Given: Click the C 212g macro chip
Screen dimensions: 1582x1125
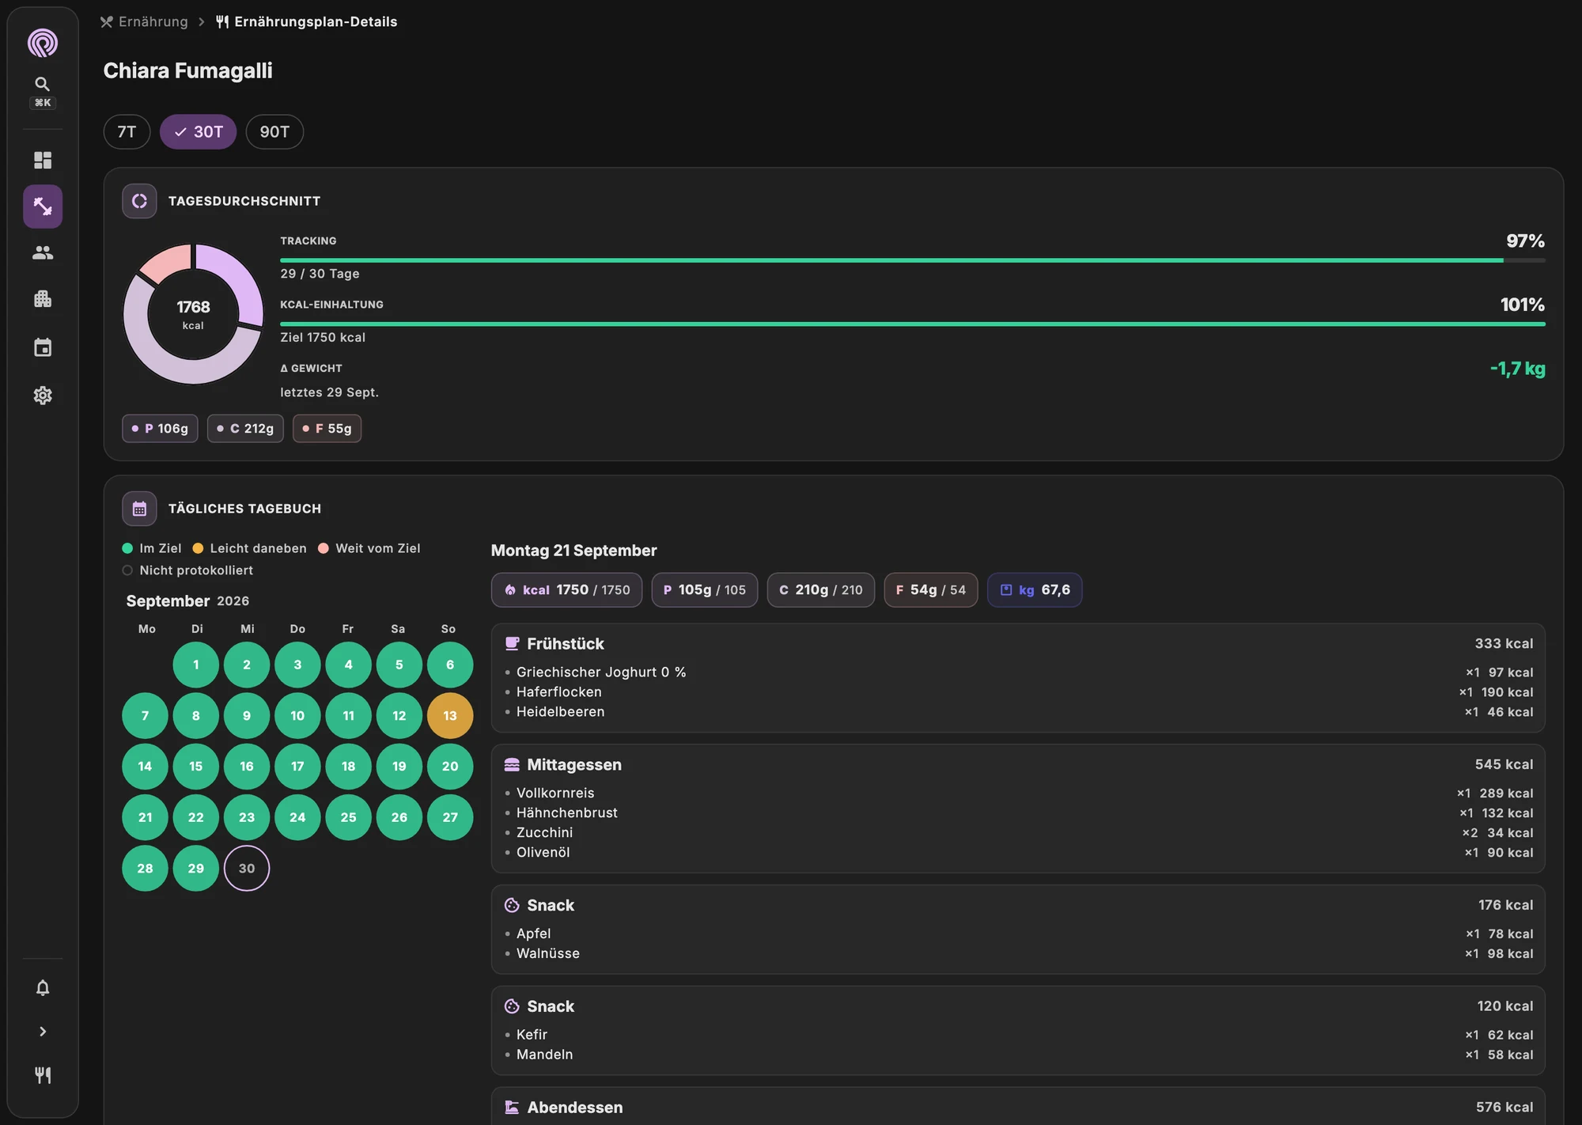Looking at the screenshot, I should point(245,428).
